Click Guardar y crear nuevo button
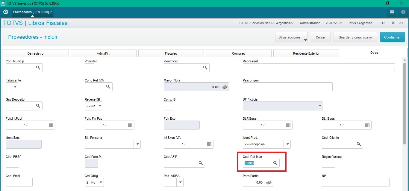This screenshot has height=191, width=409. point(355,37)
